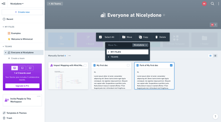Click the Invite People icon

[x=7, y=100]
